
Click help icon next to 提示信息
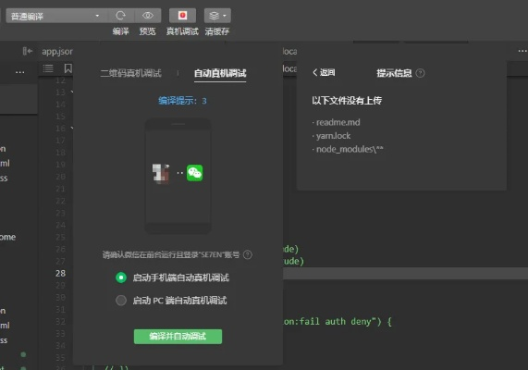(420, 73)
